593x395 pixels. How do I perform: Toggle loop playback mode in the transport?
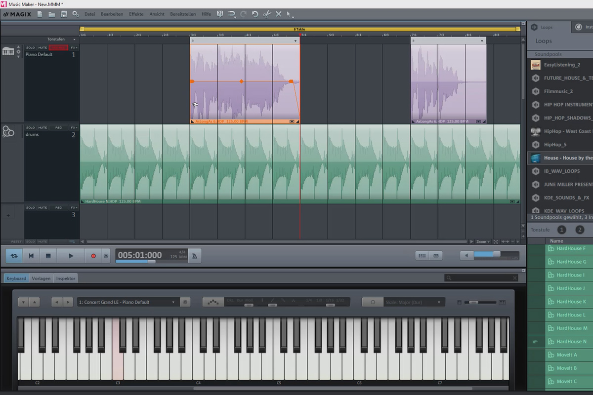click(x=14, y=256)
